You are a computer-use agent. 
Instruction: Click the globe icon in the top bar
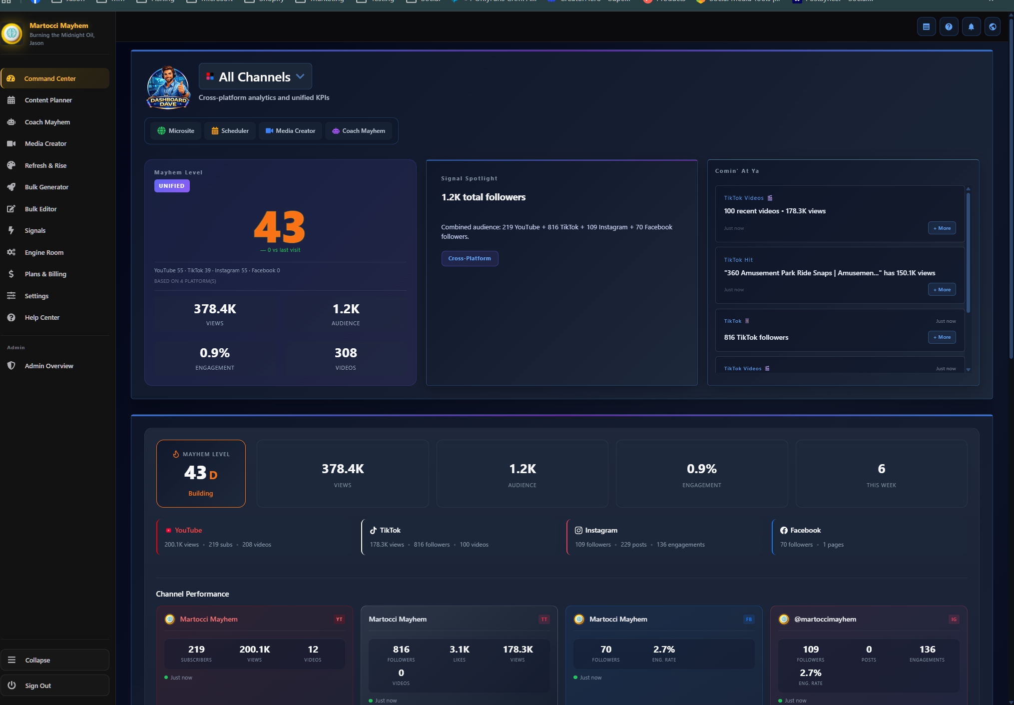pos(993,27)
